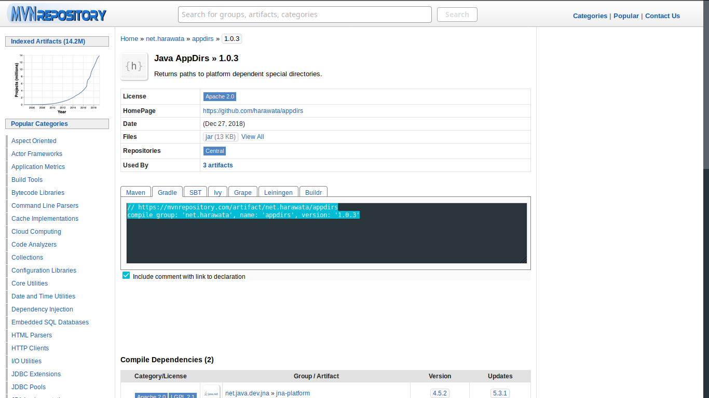709x398 pixels.
Task: Click View All files link
Action: pos(253,137)
